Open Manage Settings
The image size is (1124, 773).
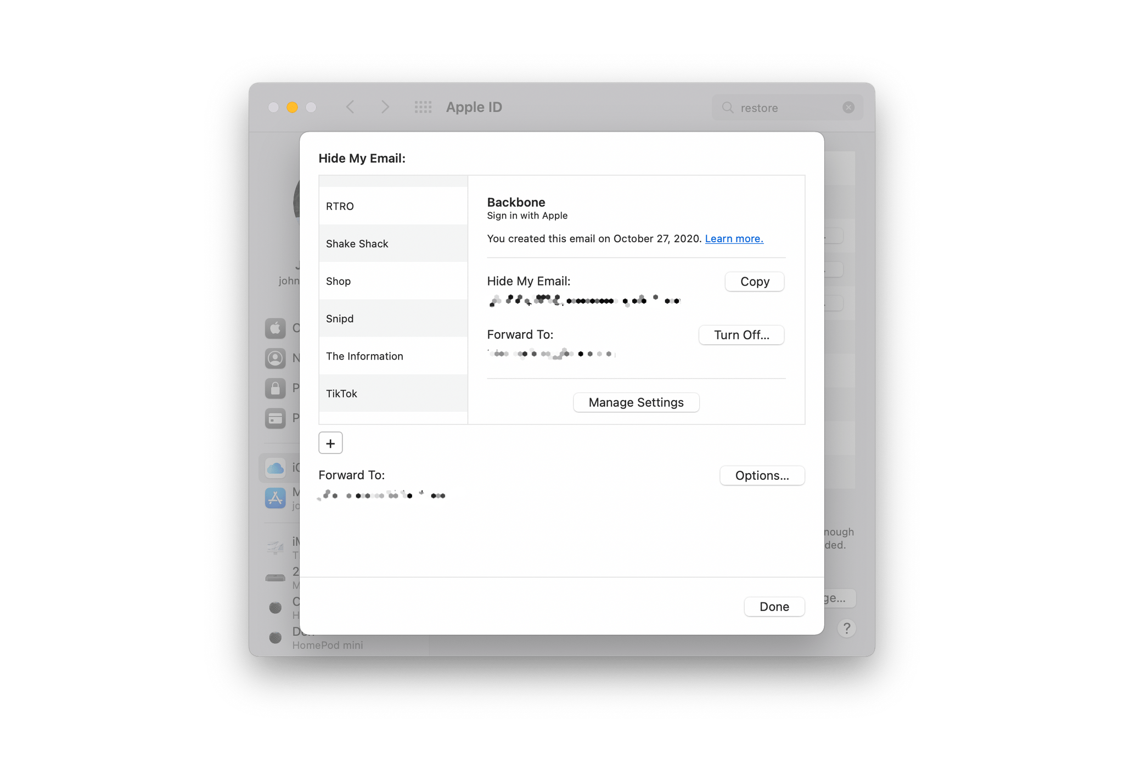636,402
